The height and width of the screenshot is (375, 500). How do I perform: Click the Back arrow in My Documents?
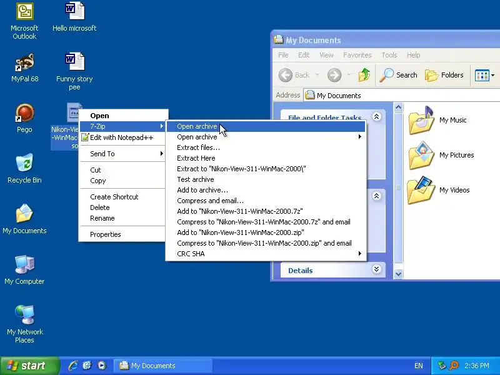pyautogui.click(x=286, y=75)
